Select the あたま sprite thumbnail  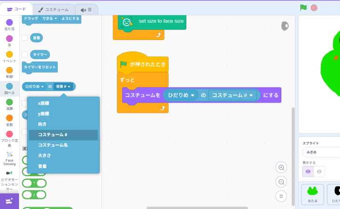(313, 194)
